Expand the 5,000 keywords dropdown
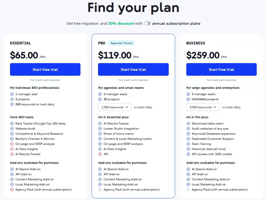 [x=203, y=107]
